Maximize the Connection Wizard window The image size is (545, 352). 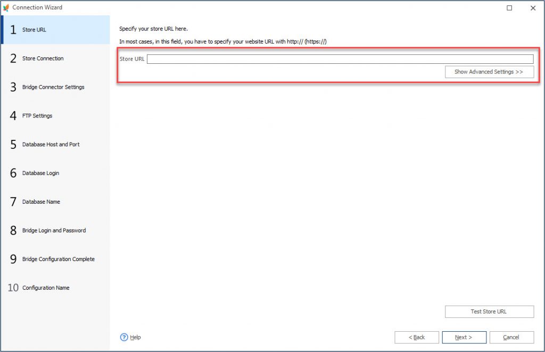[509, 8]
